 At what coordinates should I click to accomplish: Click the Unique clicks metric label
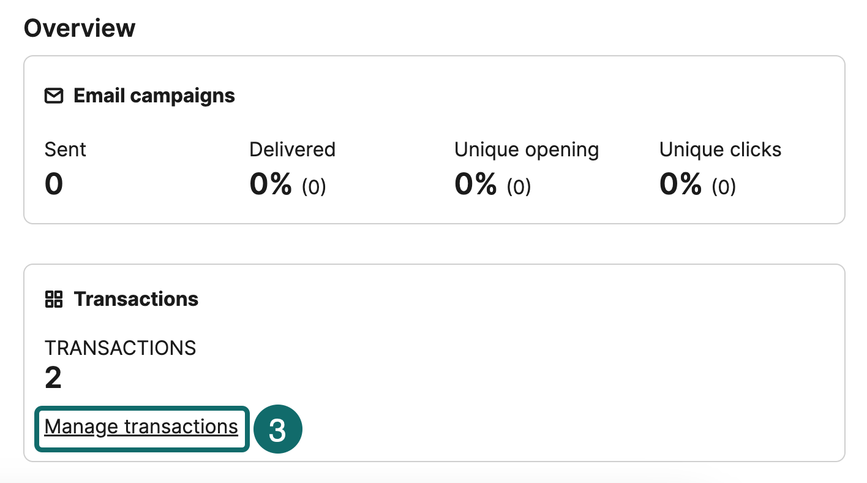720,150
